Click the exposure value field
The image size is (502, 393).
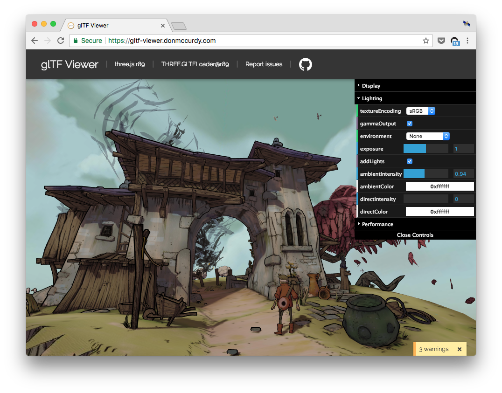[x=463, y=149]
